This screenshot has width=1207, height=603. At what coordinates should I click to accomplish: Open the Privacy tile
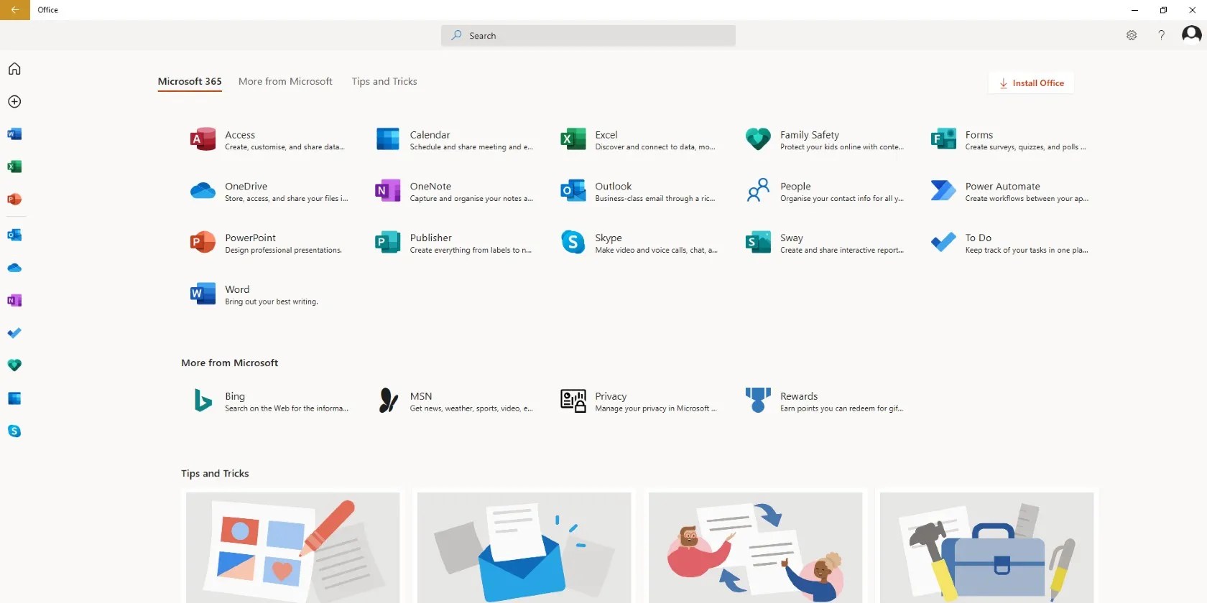pos(639,401)
